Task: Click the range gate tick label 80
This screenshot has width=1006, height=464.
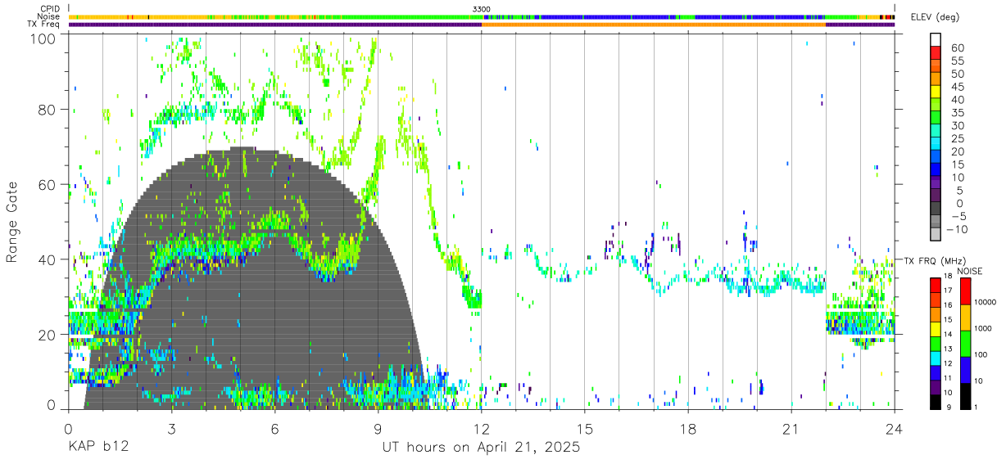Action: coord(48,109)
